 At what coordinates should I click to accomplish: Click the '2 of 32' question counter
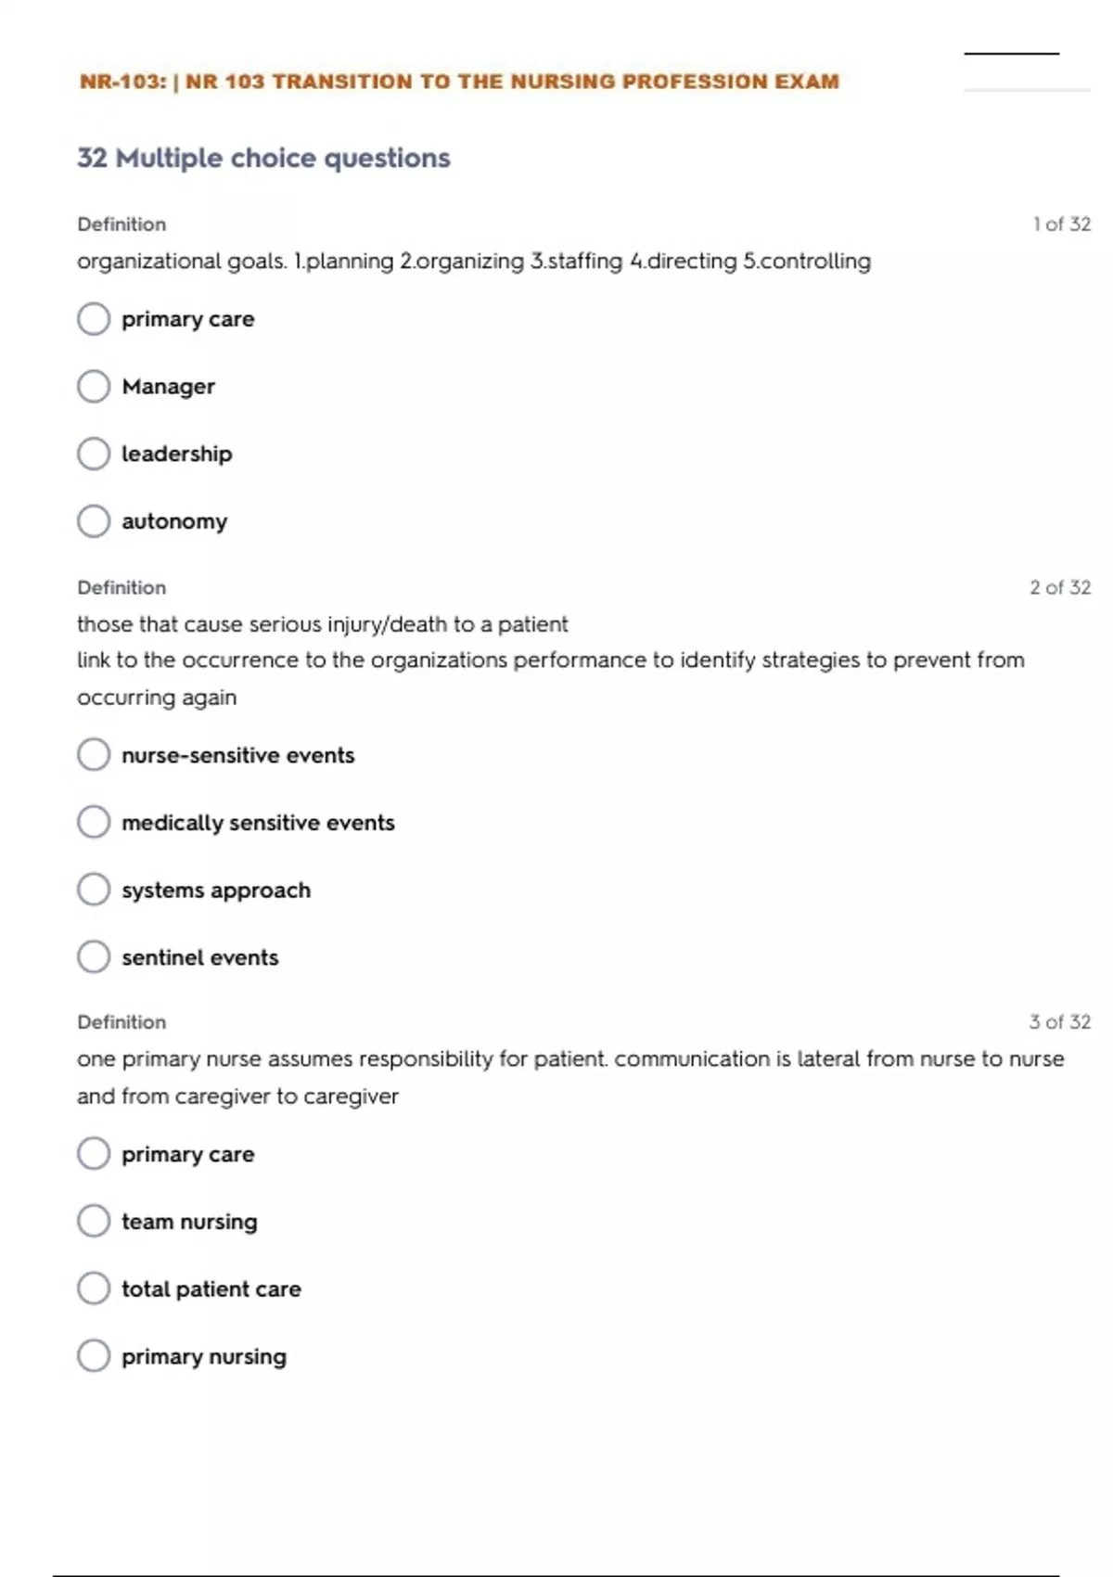[x=1059, y=587]
